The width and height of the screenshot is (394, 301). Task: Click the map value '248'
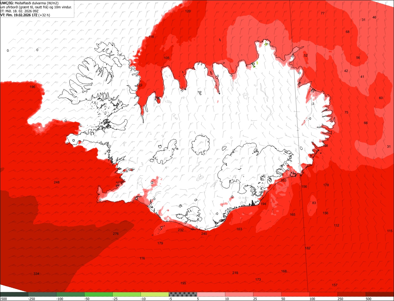(57, 183)
